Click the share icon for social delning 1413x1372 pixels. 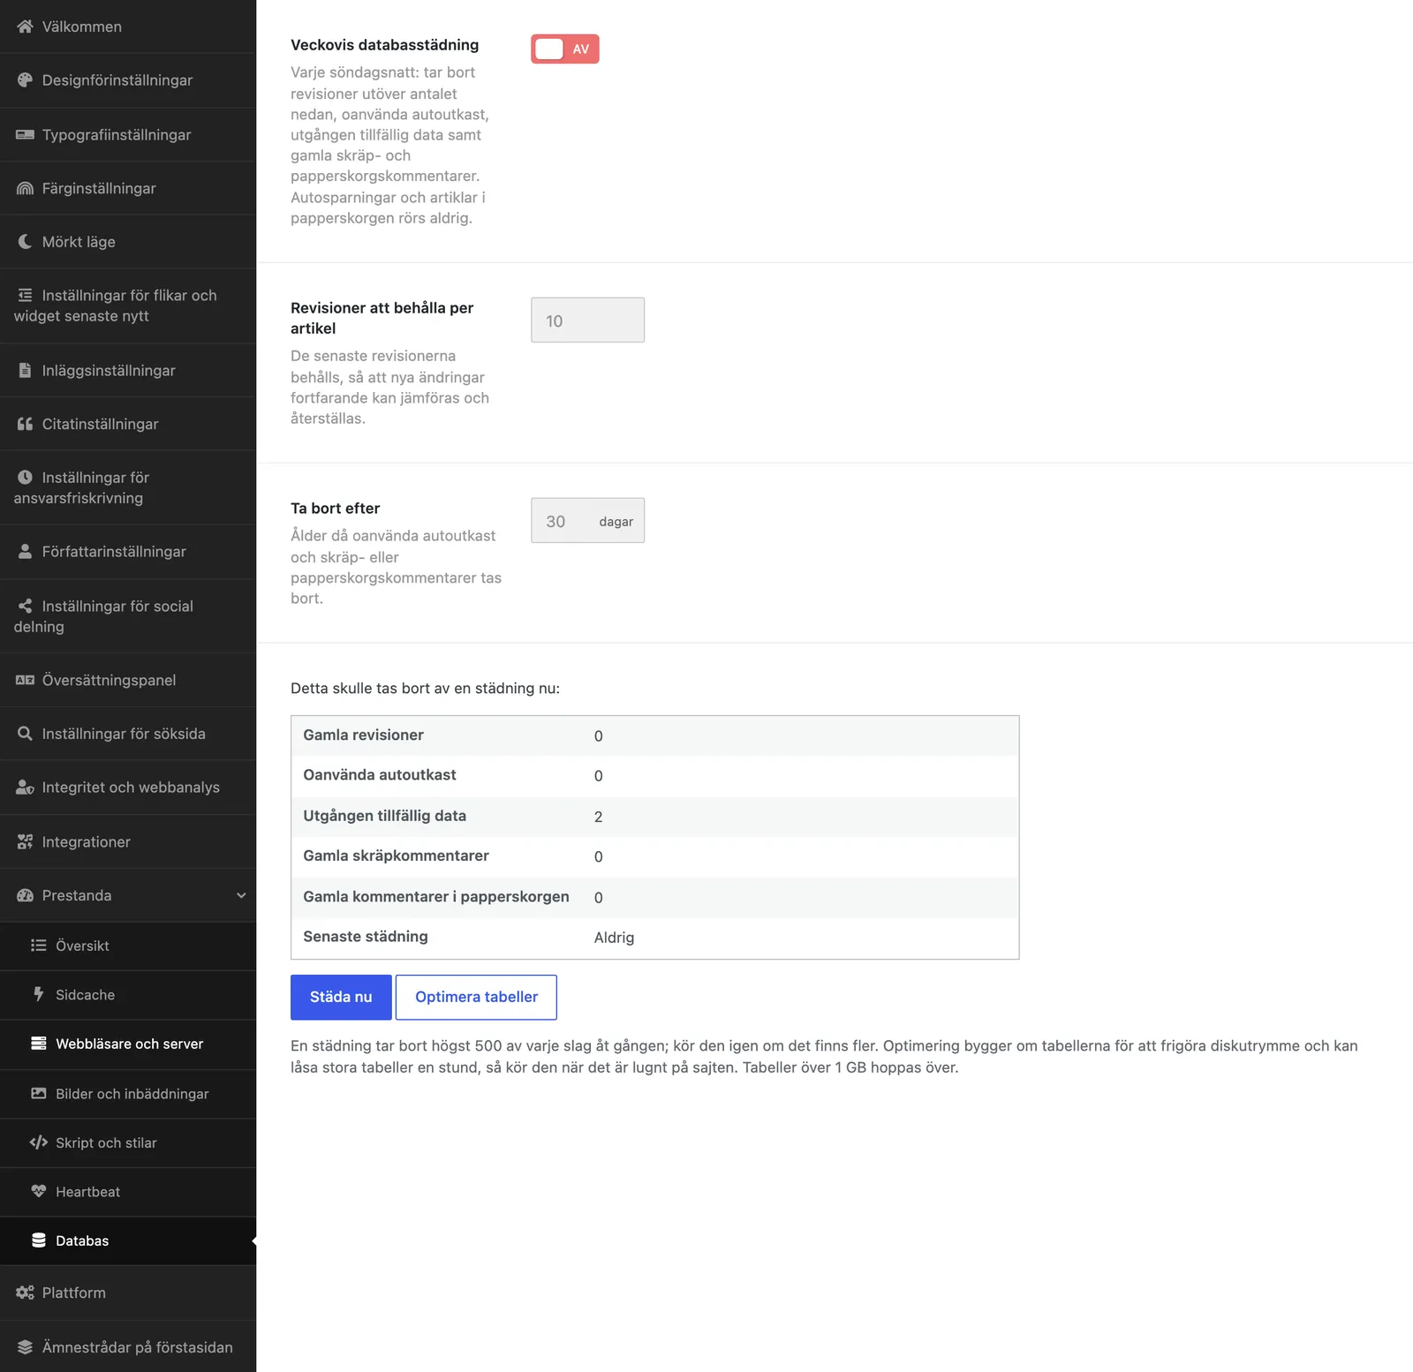coord(25,606)
